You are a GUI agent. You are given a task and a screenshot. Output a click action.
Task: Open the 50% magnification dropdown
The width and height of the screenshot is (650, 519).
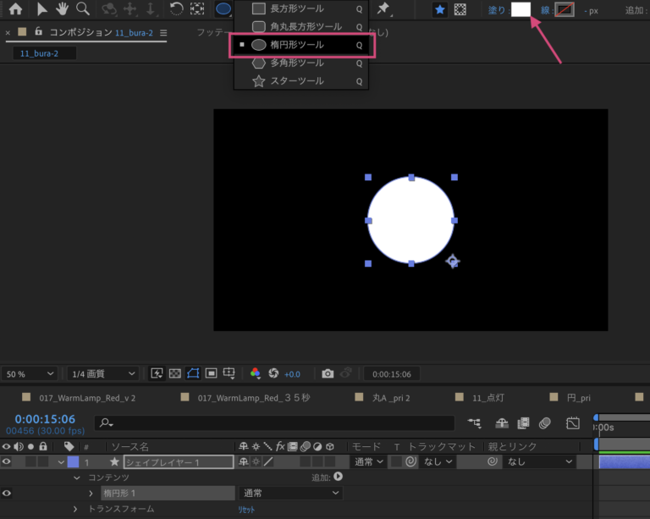[30, 373]
